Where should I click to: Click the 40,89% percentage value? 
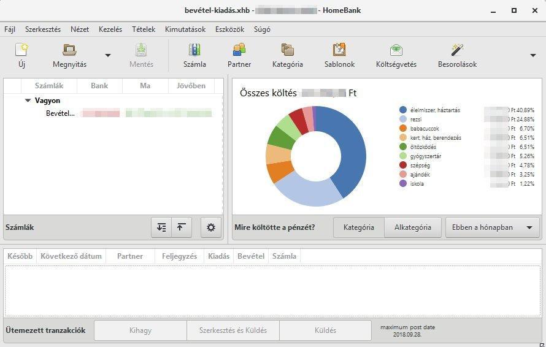[x=526, y=110]
